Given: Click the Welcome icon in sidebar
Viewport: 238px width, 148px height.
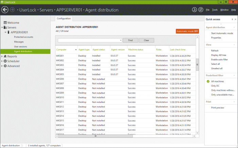Looking at the screenshot, I should (5, 23).
